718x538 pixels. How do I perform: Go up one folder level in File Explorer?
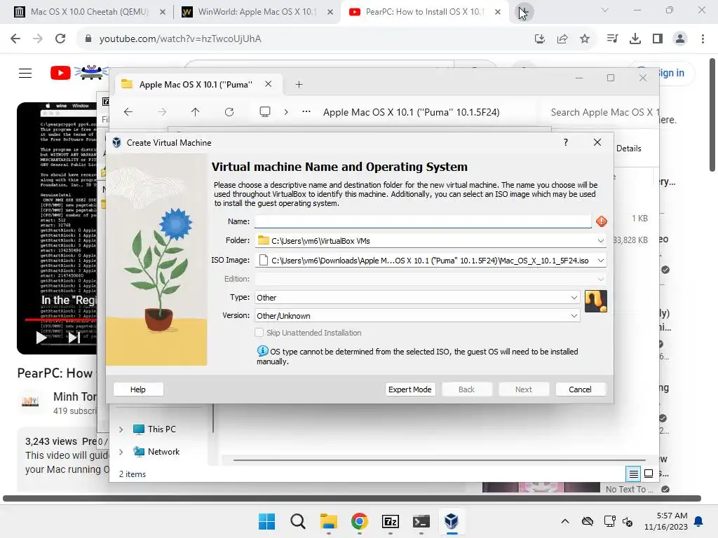pyautogui.click(x=195, y=112)
